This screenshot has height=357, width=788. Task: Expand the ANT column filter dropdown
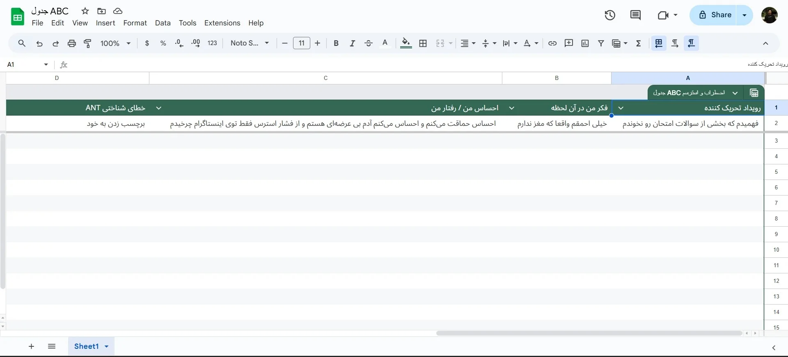(x=159, y=108)
